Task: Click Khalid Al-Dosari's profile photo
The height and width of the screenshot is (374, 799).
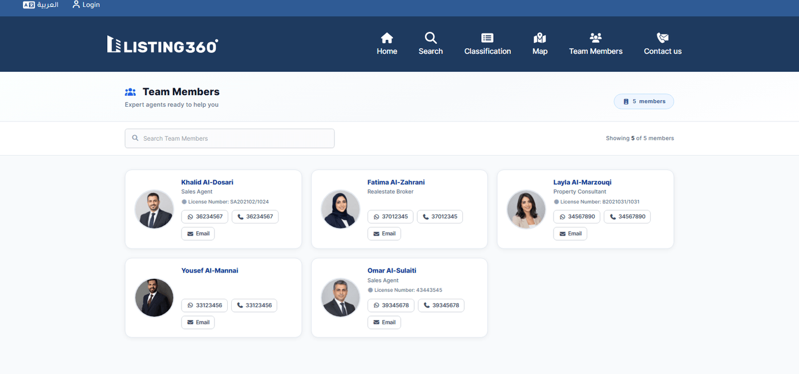Action: click(x=154, y=209)
